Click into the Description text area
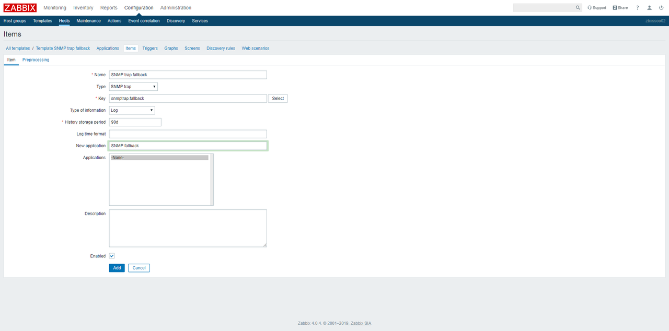 [x=188, y=228]
